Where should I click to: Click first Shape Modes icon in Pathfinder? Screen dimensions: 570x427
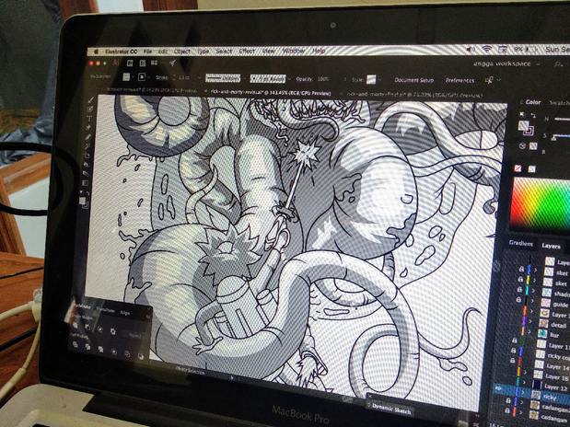(76, 326)
